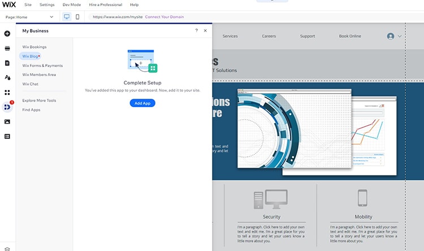The width and height of the screenshot is (424, 251).
Task: Open the Site menu
Action: (x=28, y=5)
